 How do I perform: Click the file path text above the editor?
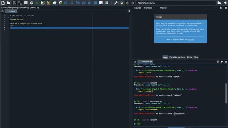pos(20,7)
